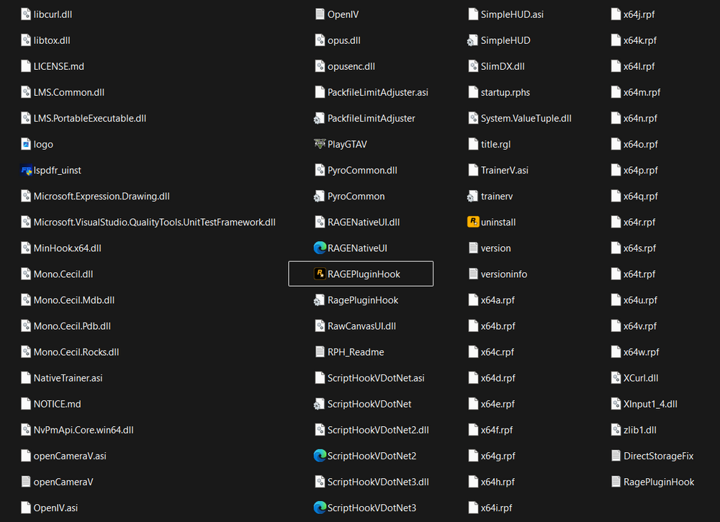The width and height of the screenshot is (720, 522).
Task: Click the gear icon of ScriptHookVDotNet config file
Action: pos(319,404)
